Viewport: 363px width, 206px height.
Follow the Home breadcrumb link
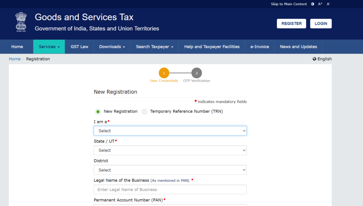[15, 59]
